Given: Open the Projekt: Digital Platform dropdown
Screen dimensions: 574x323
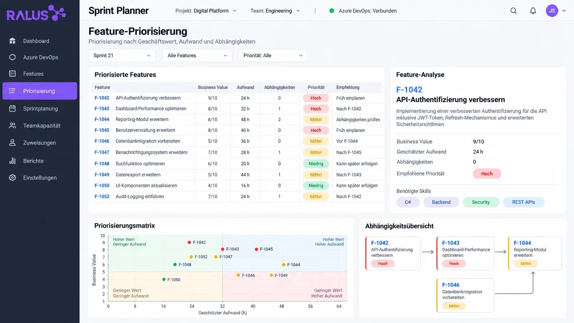Looking at the screenshot, I should (206, 11).
